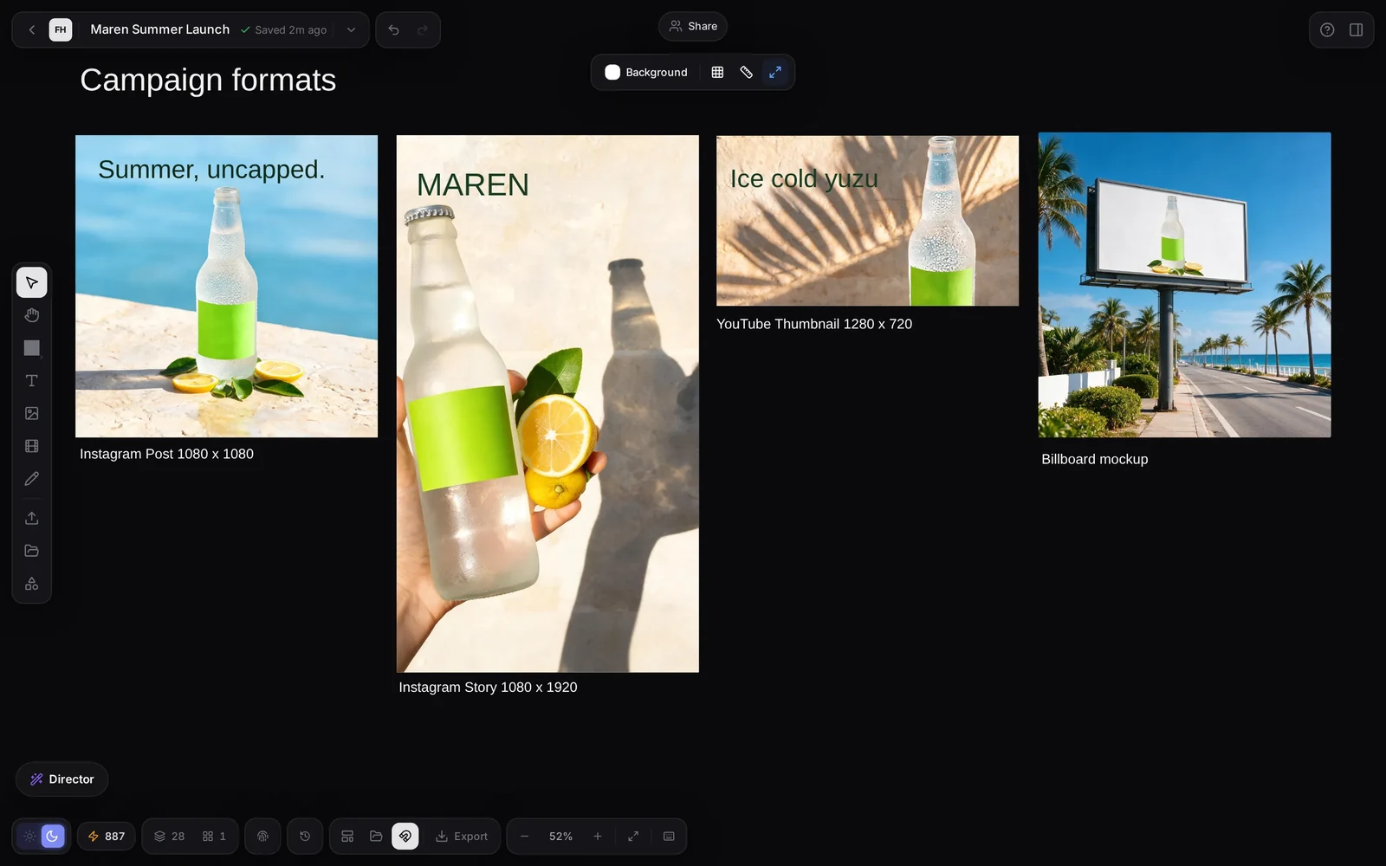The height and width of the screenshot is (866, 1386).
Task: Toggle grid display in canvas toolbar
Action: pos(717,72)
